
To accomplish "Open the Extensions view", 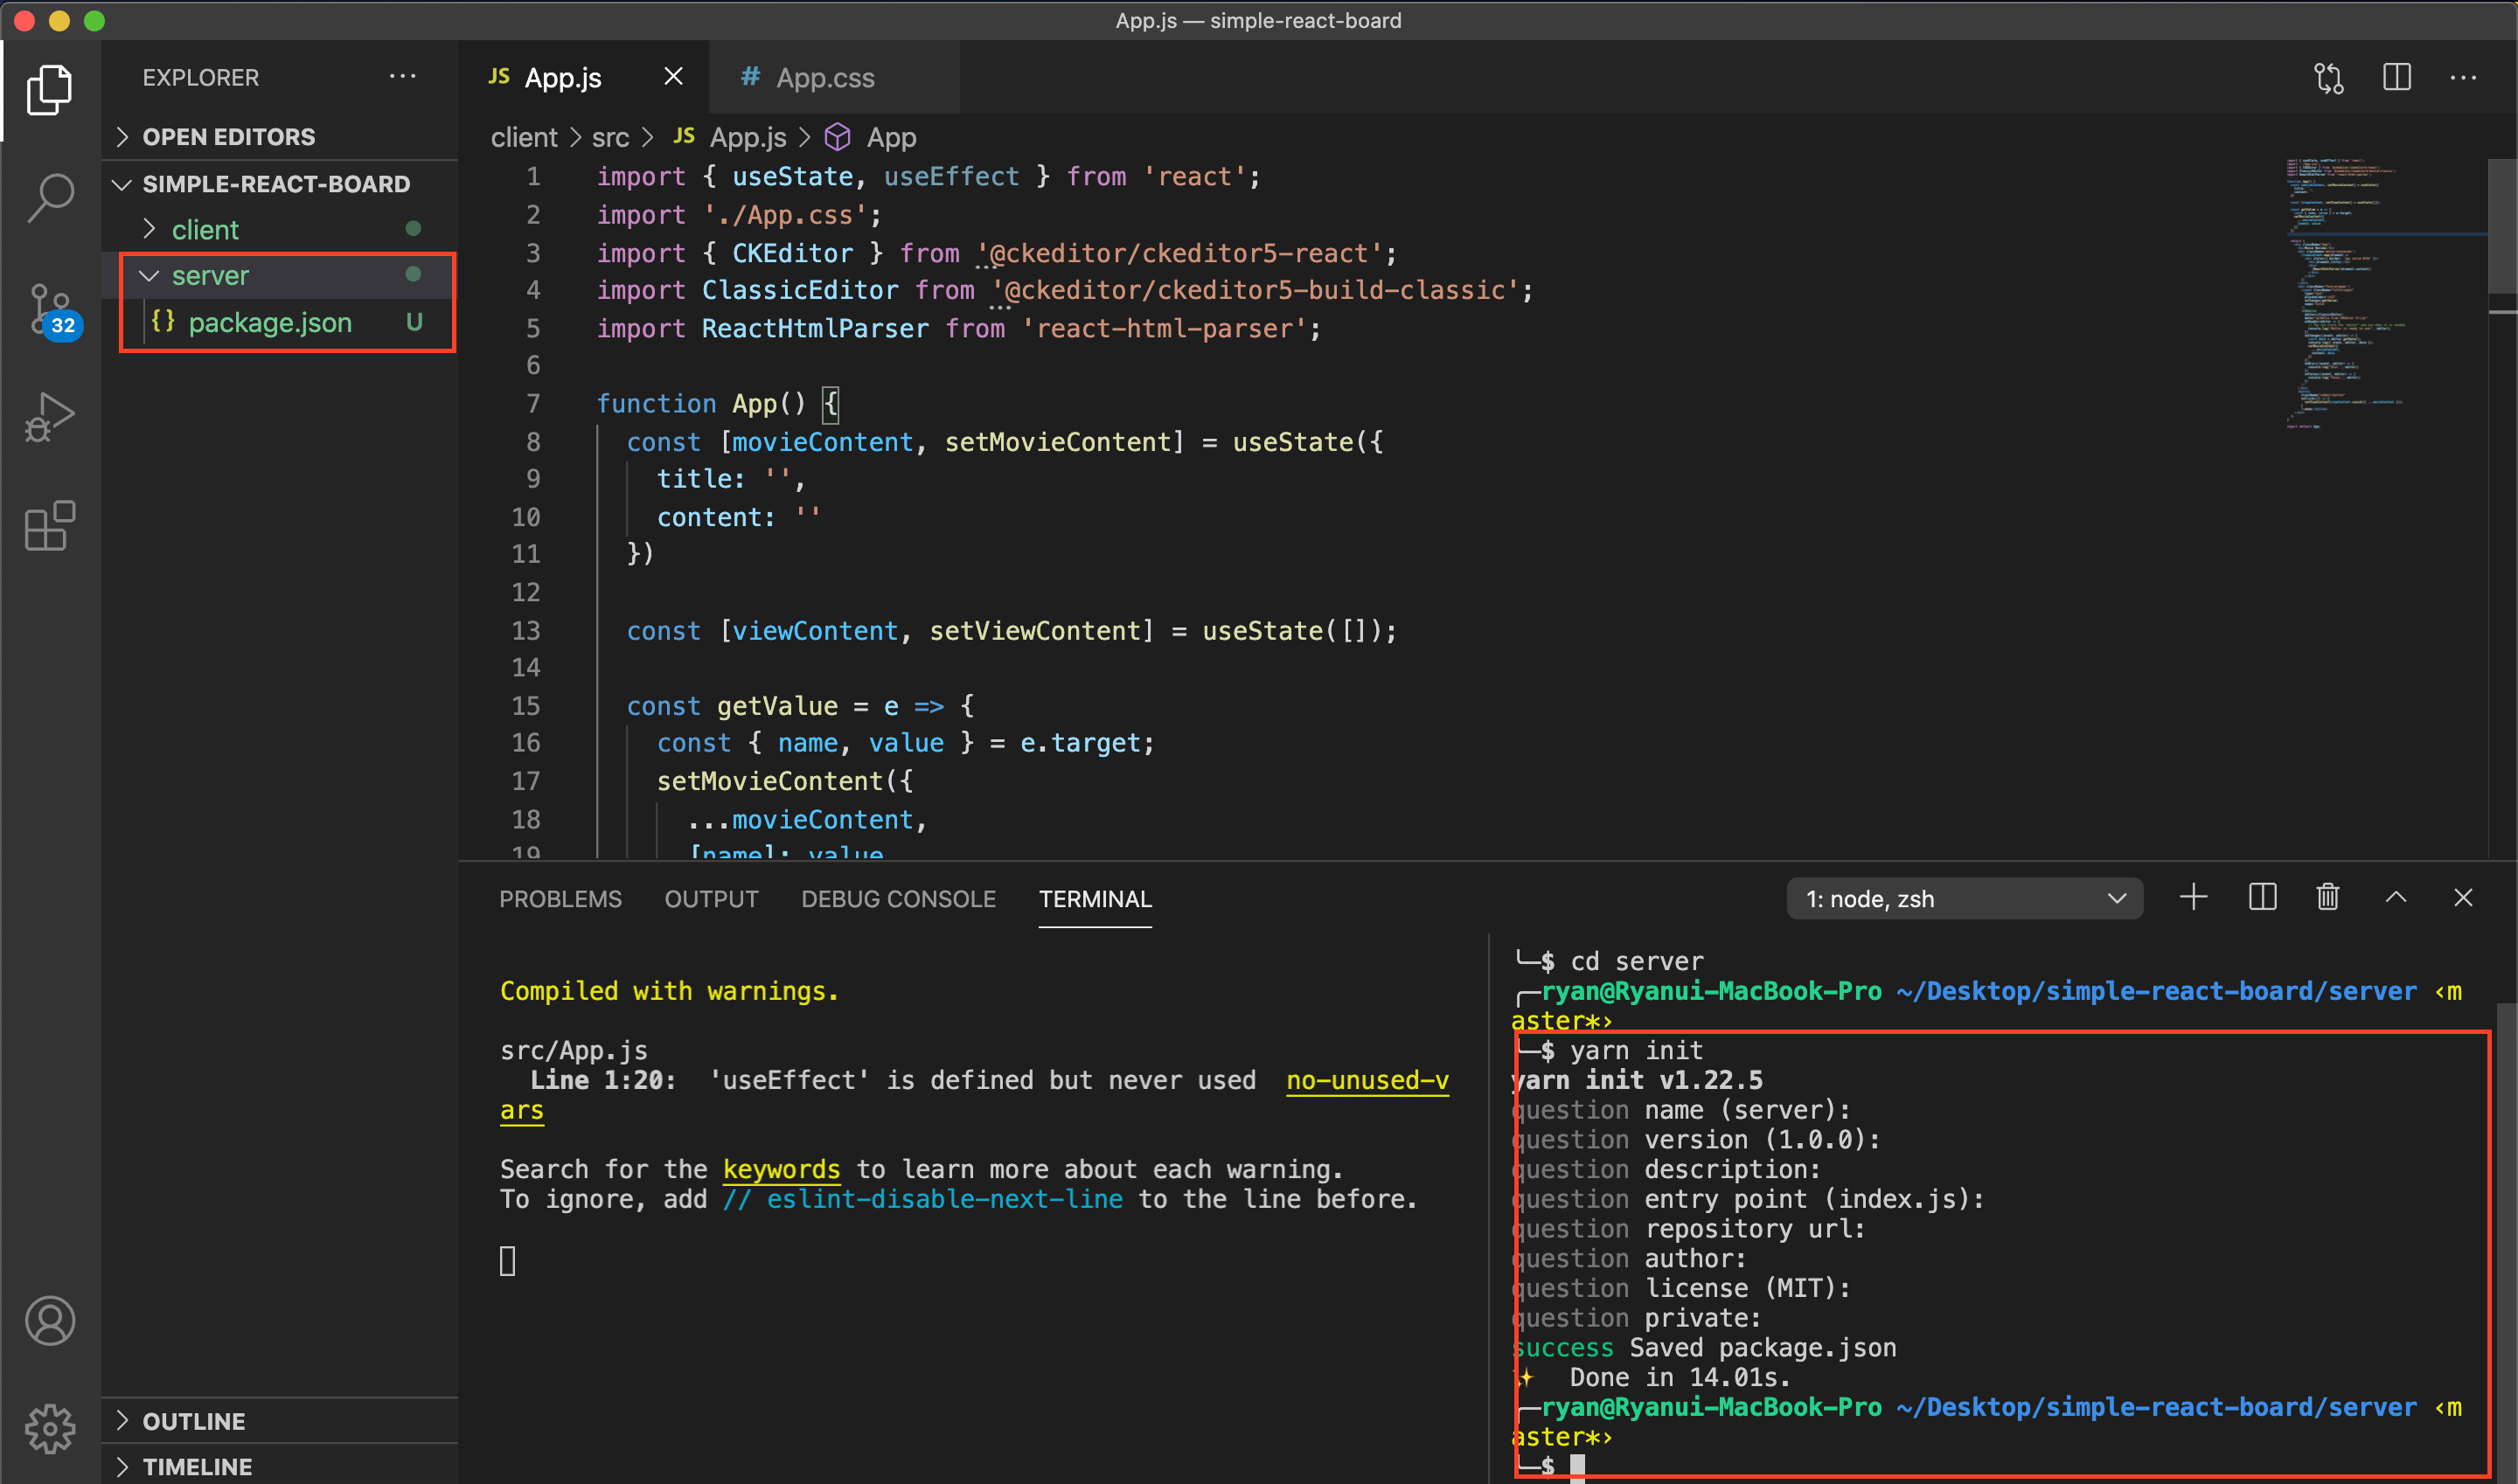I will (50, 526).
